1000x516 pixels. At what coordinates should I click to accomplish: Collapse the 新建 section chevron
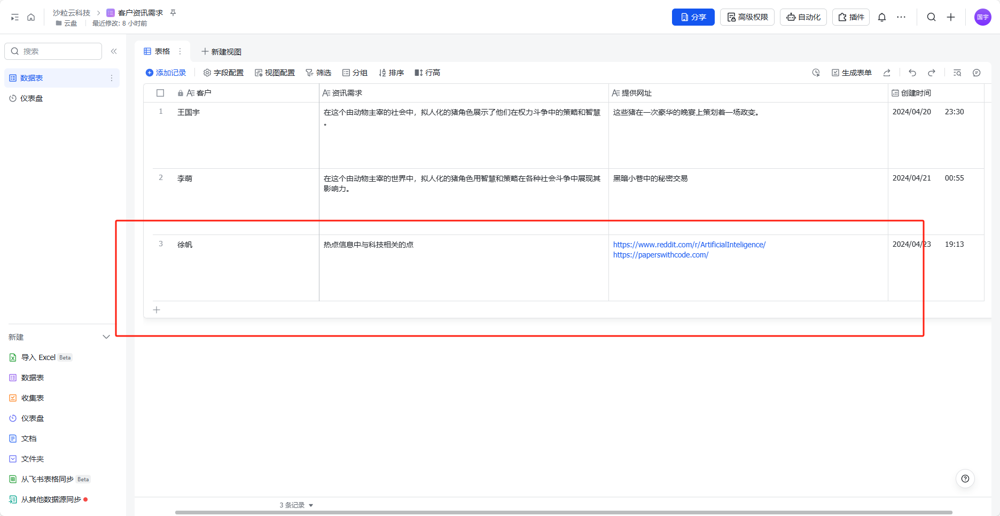(106, 337)
